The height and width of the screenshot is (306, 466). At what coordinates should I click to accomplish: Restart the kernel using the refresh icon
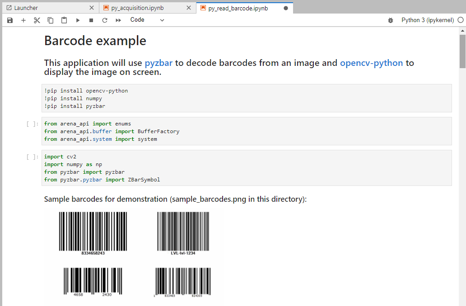coord(105,20)
